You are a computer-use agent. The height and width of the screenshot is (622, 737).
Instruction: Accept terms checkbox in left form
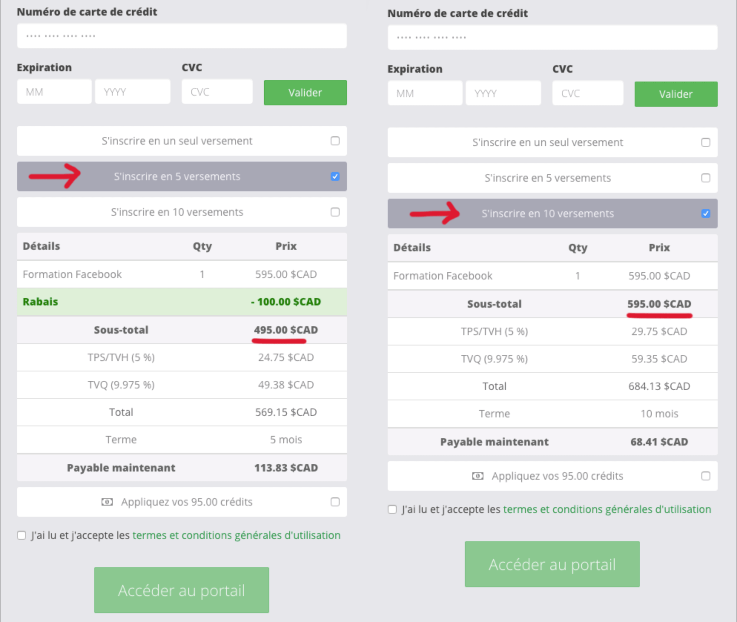point(22,535)
